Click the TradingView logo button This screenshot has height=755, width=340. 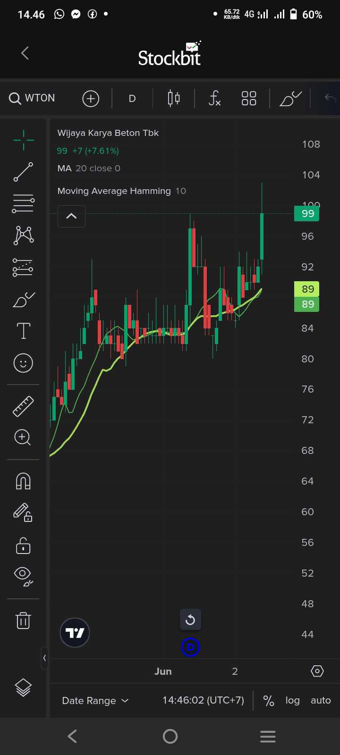tap(75, 633)
